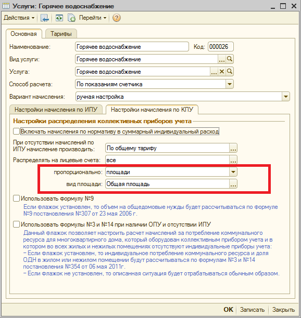Click the find-in-list toolbar icon
This screenshot has height=318, width=301.
[44, 18]
